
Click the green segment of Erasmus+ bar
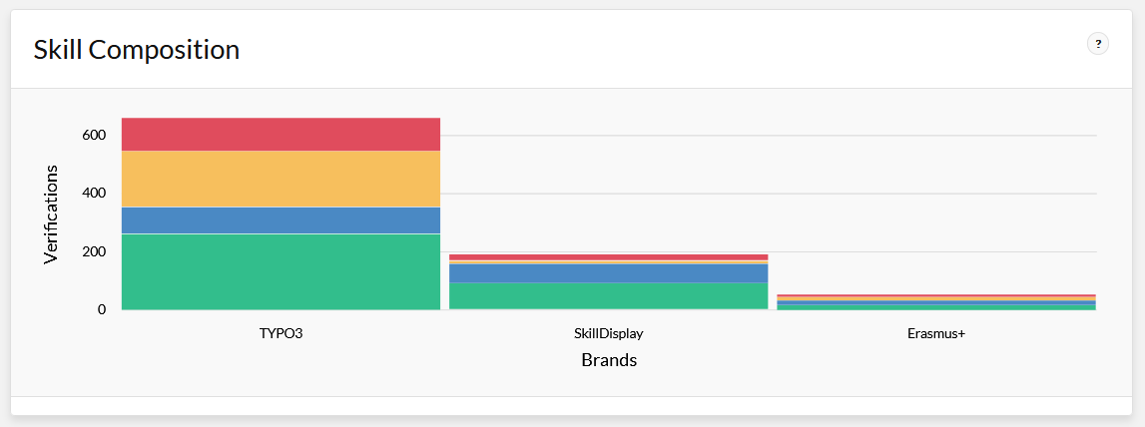(x=935, y=306)
